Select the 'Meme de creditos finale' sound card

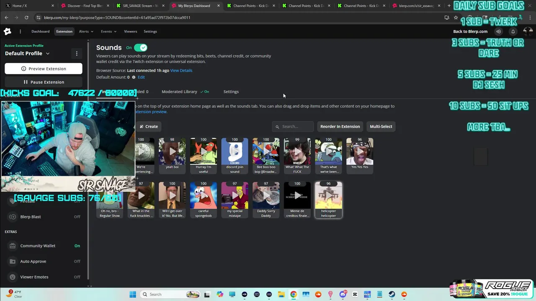point(297,200)
